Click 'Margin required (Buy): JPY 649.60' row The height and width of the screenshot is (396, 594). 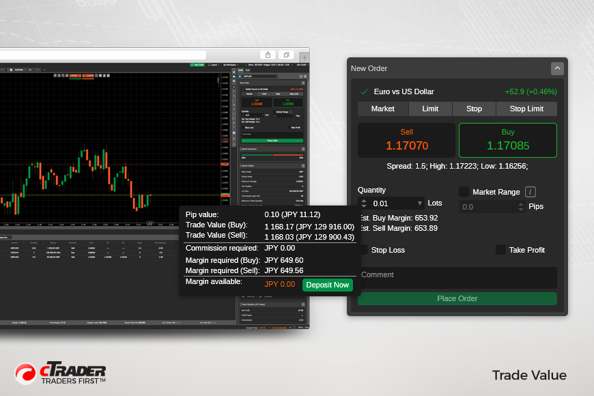tap(244, 260)
